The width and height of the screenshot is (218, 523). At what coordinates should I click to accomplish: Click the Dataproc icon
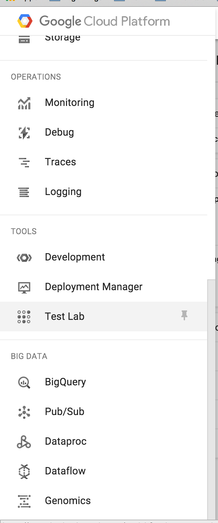point(24,442)
